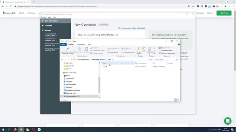Click the Try Free button on MongoDB site
This screenshot has width=236, height=132.
coord(224,13)
